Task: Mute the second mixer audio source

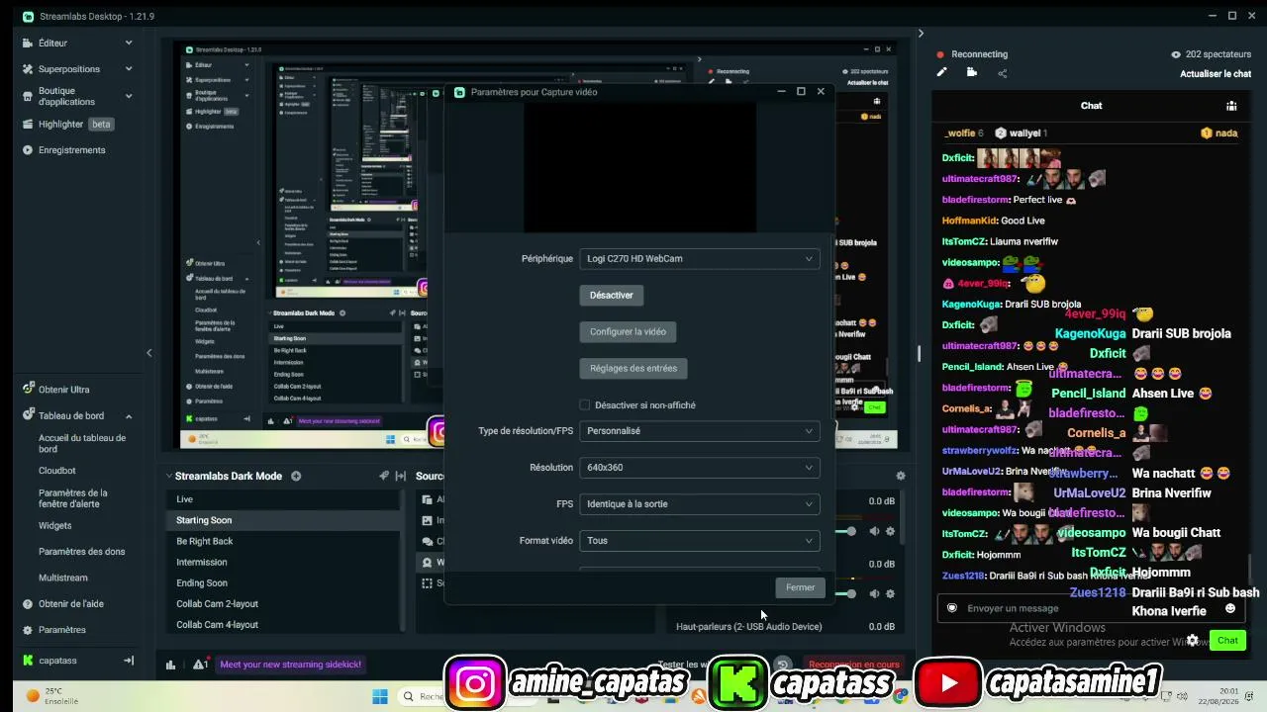Action: (x=874, y=593)
